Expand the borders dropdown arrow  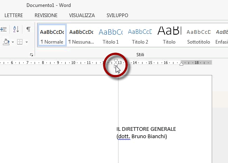tap(26, 42)
